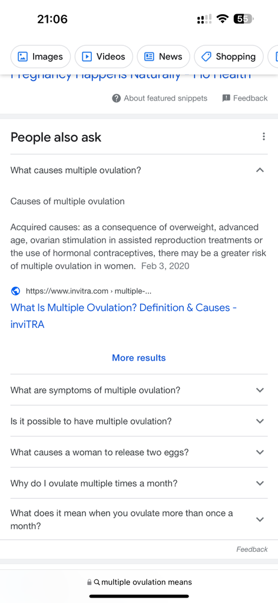Tap the More results link
The image size is (278, 603).
pos(139,358)
